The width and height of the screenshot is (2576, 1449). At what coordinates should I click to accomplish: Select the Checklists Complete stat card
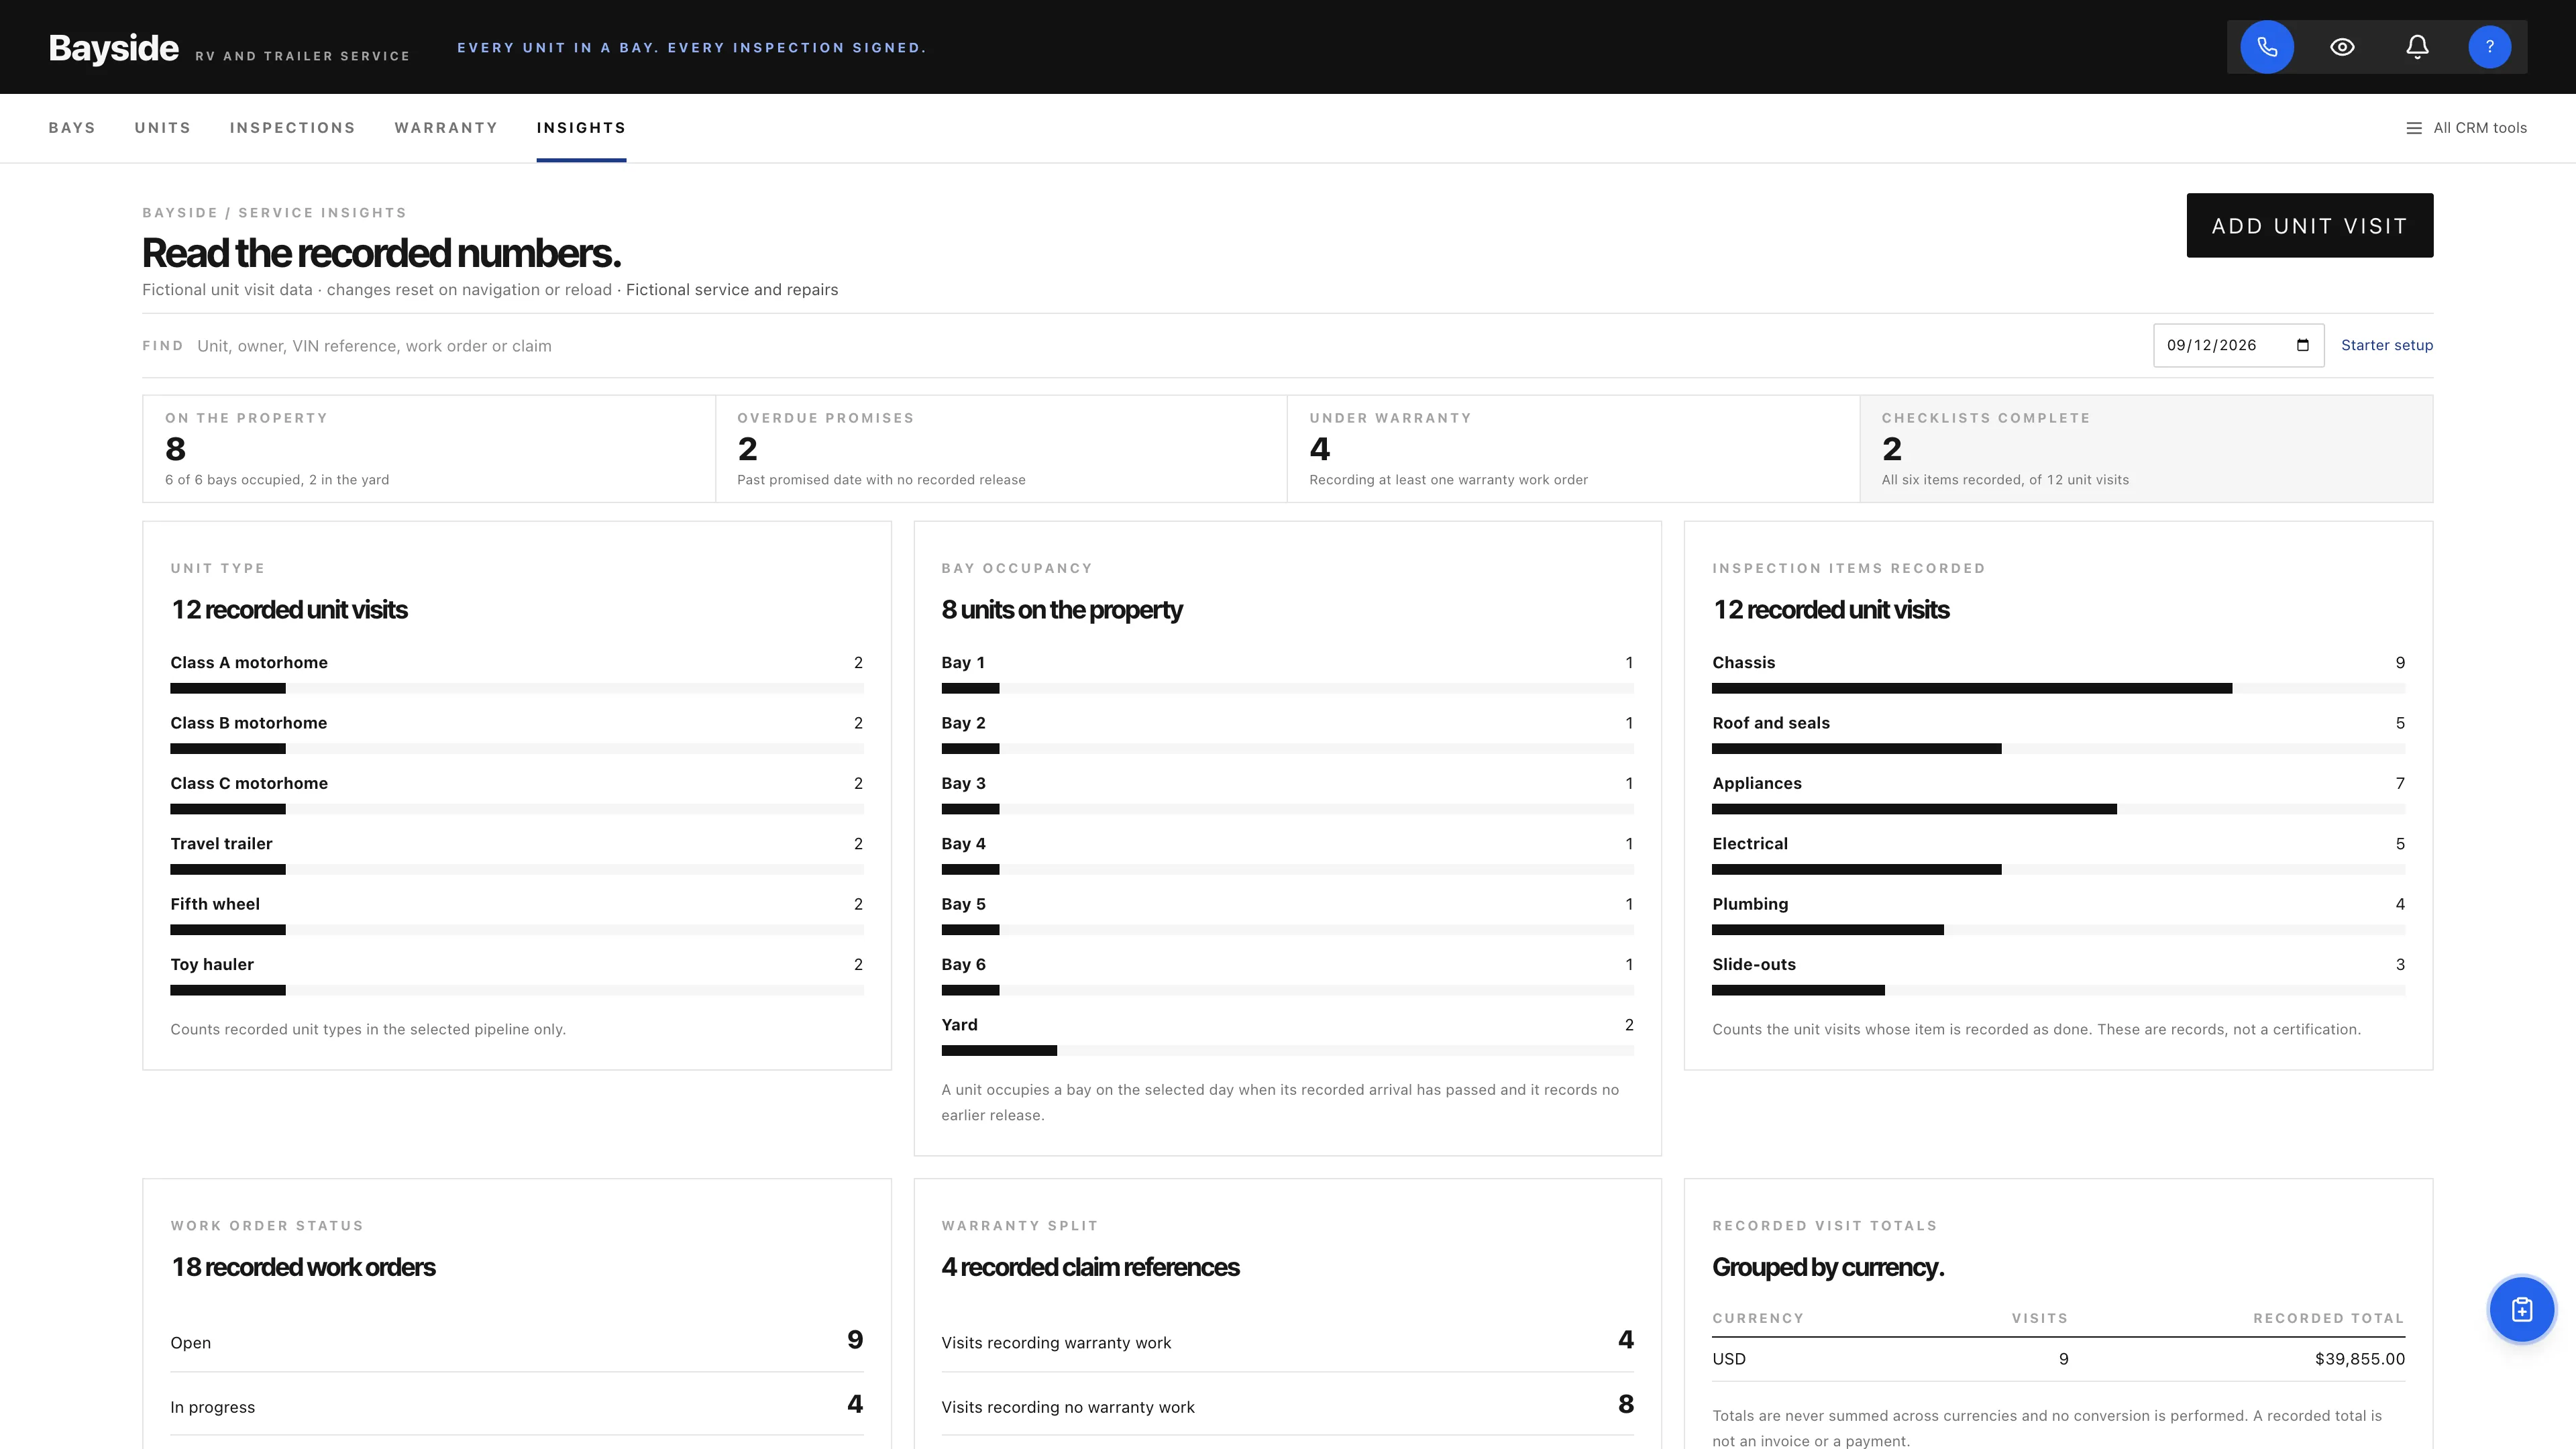(2146, 449)
